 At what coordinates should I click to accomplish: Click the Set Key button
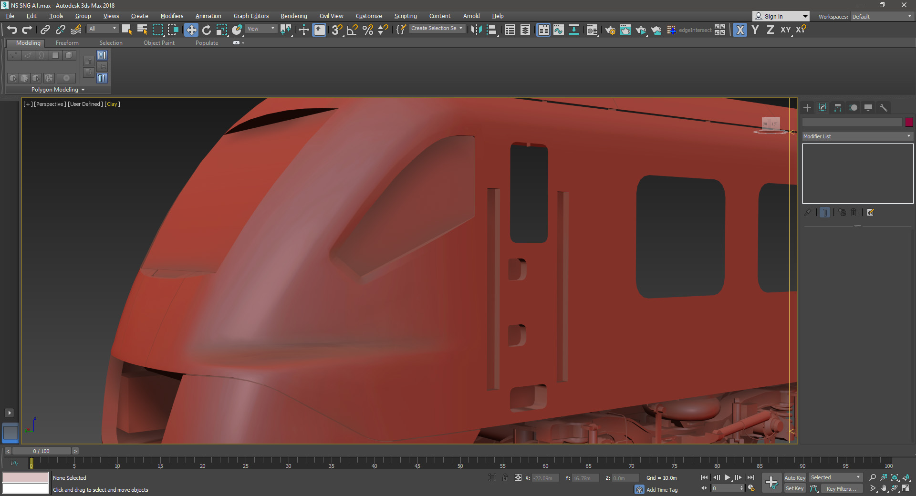point(794,488)
